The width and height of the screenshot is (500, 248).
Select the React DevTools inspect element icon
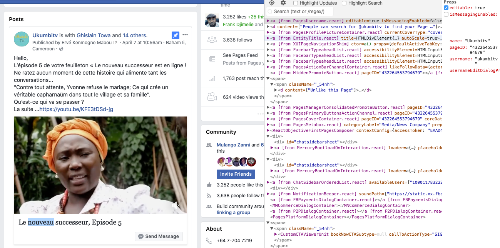coord(271,3)
